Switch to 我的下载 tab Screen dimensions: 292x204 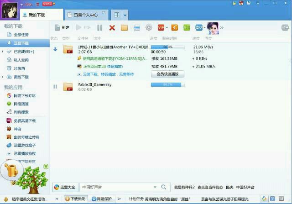[x=42, y=15]
